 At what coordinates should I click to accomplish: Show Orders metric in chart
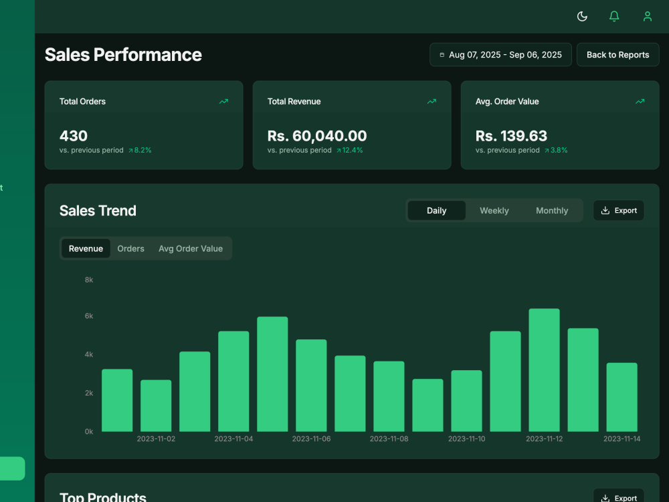[130, 248]
